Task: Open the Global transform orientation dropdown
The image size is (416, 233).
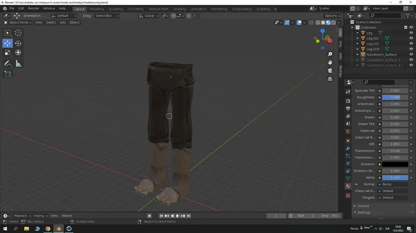Action: pyautogui.click(x=148, y=16)
